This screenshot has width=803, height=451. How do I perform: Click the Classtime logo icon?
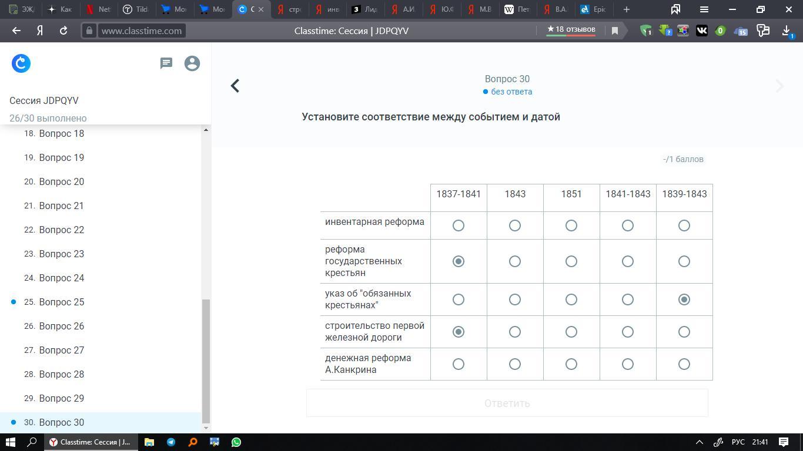[21, 63]
